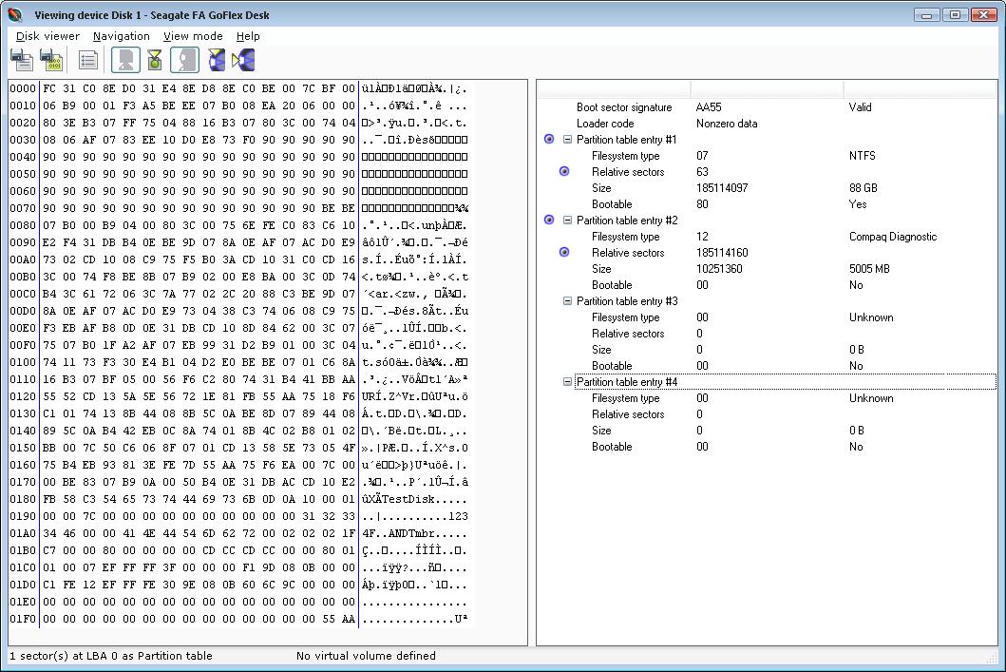Click the blue marker beside entry #1 Relative sectors
Image resolution: width=1006 pixels, height=672 pixels.
point(564,171)
